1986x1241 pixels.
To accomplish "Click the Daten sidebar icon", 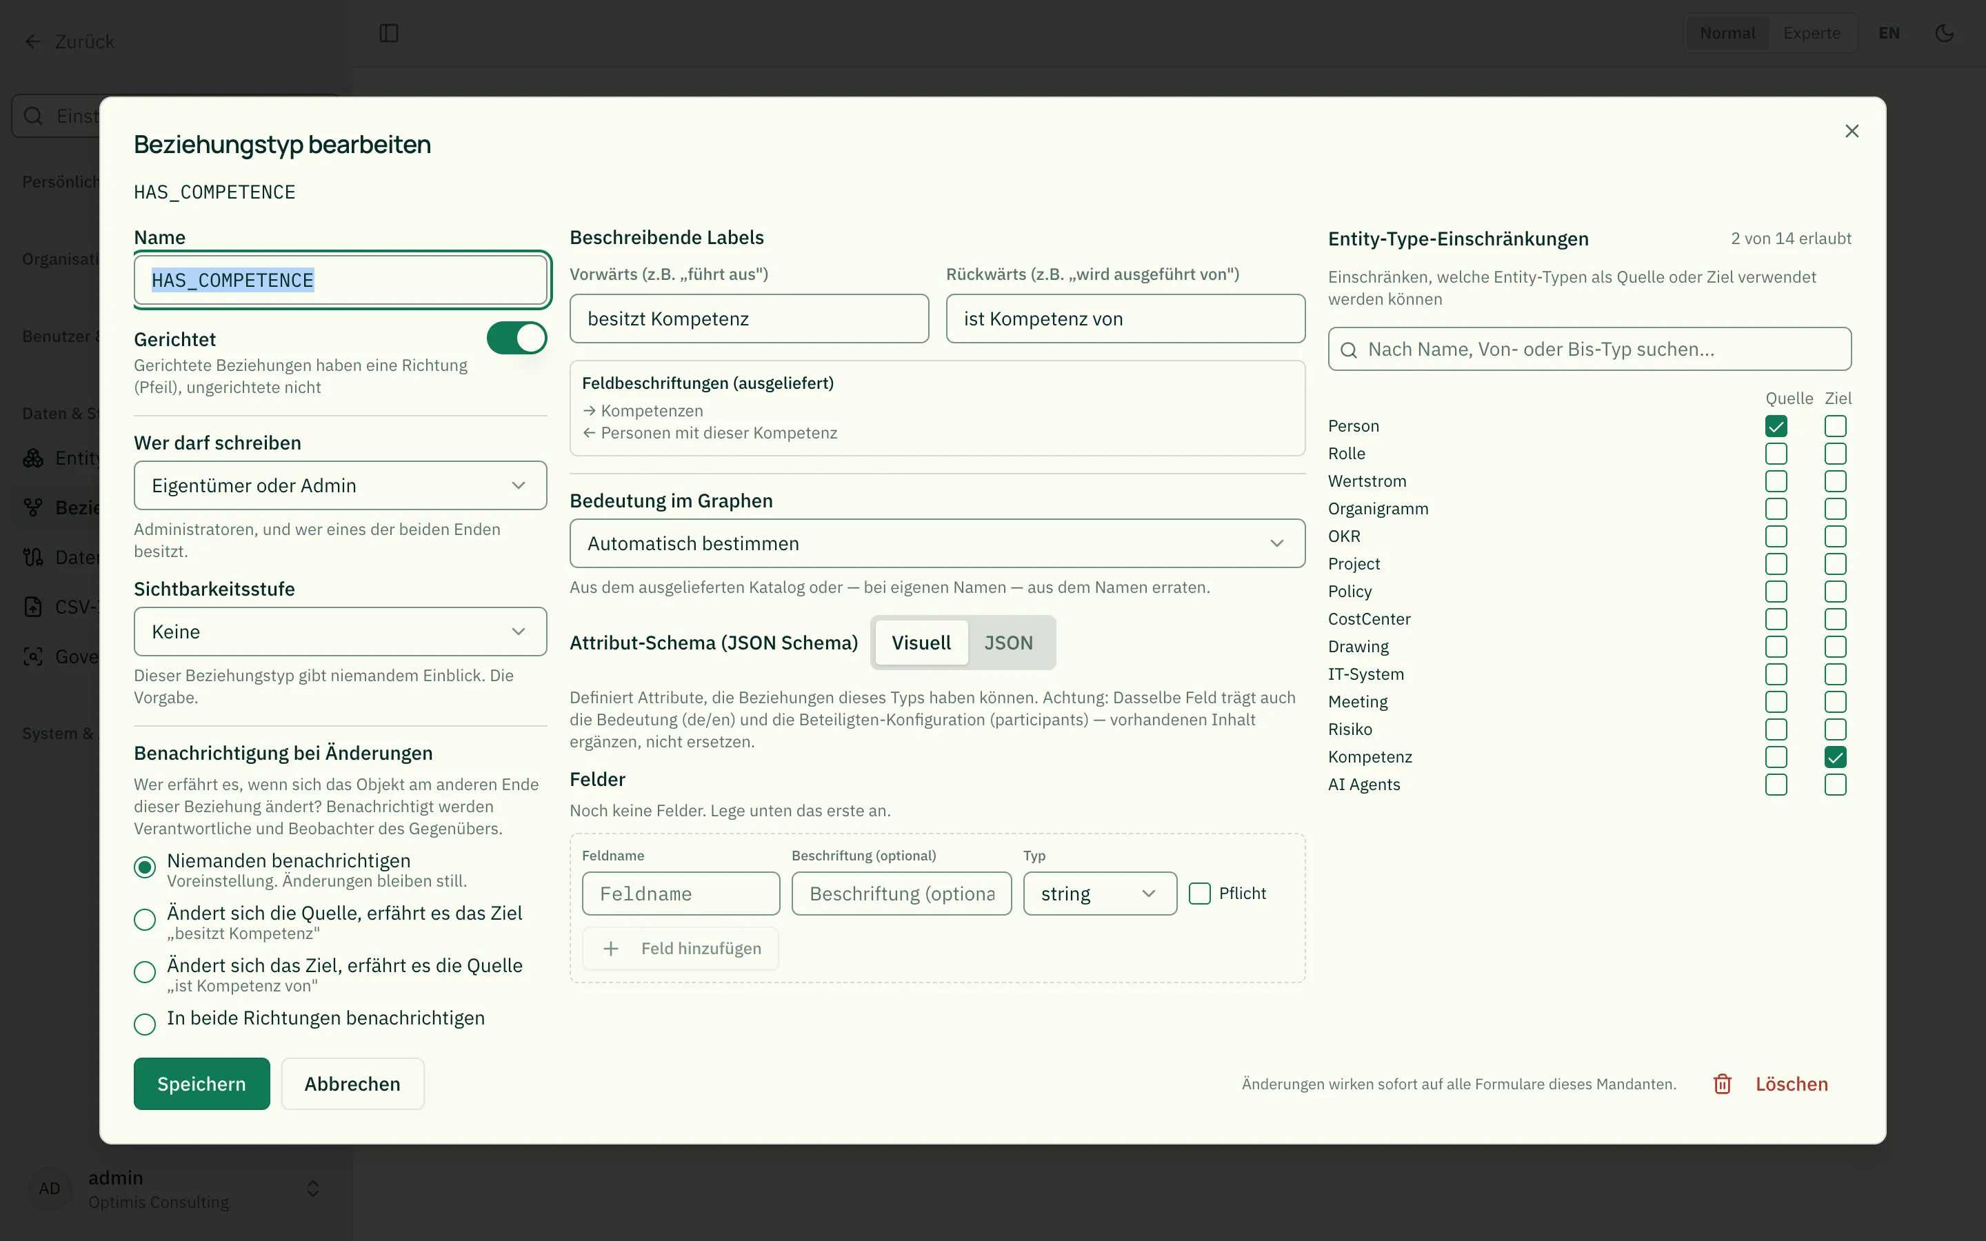I will (33, 557).
